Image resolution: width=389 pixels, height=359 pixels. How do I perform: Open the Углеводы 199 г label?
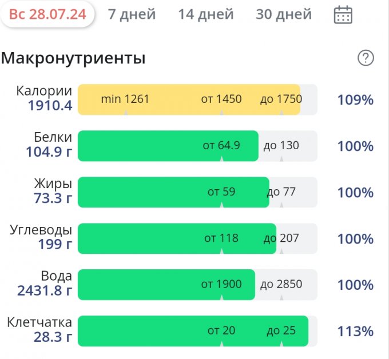tap(41, 237)
